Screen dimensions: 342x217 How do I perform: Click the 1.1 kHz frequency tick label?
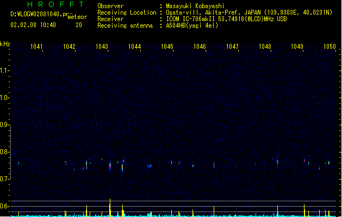pos(4,71)
